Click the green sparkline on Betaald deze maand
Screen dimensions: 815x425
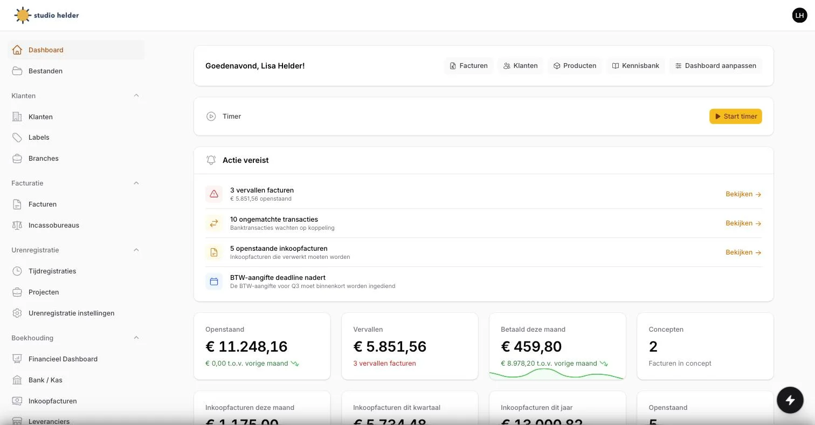[x=557, y=374]
